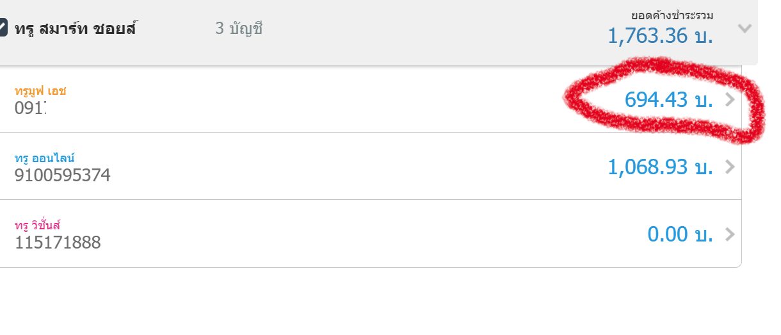Click the 0.00 บ. amount
The image size is (781, 335).
click(x=680, y=234)
